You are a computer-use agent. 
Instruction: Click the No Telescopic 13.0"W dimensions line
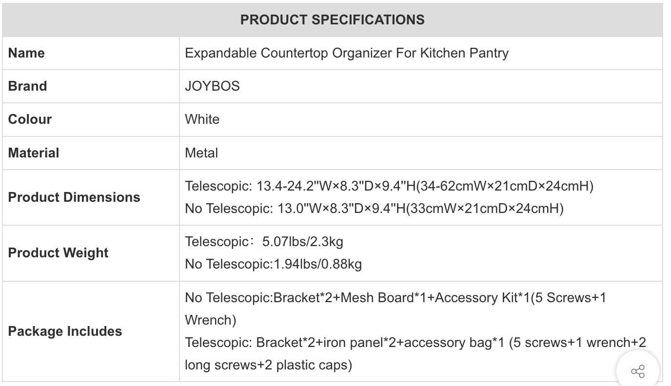pos(374,209)
